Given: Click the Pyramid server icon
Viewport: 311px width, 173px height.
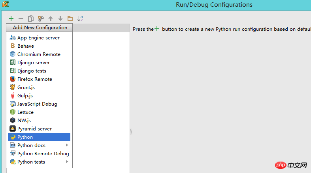Looking at the screenshot, I should point(13,128).
